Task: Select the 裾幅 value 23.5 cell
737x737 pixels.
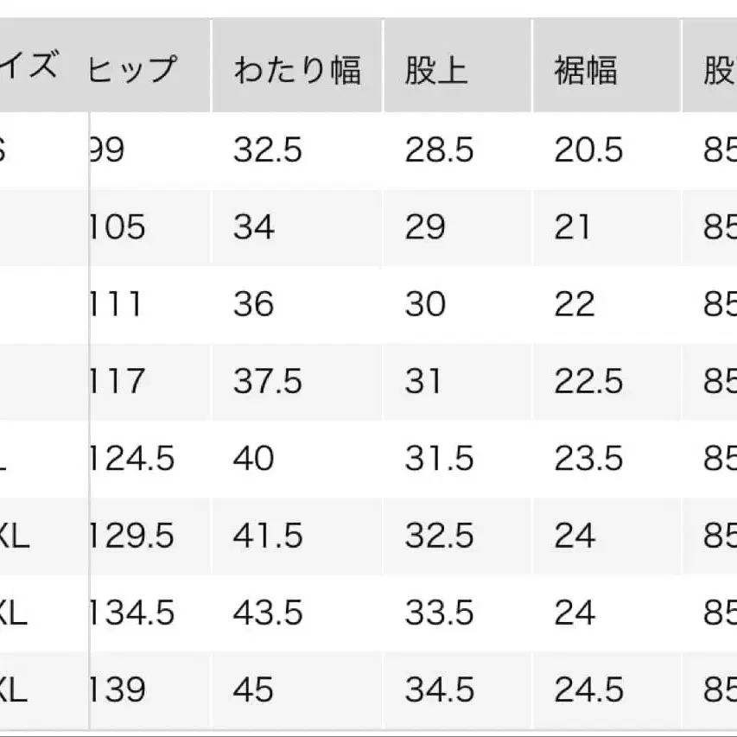Action: pos(588,459)
